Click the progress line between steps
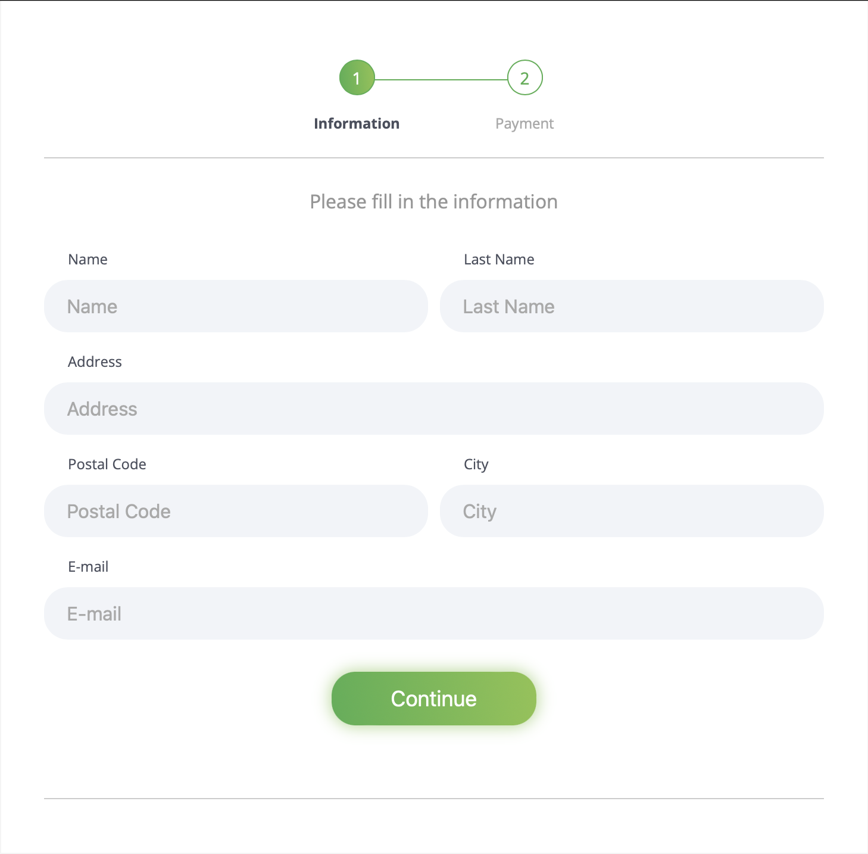This screenshot has width=868, height=854. point(441,79)
